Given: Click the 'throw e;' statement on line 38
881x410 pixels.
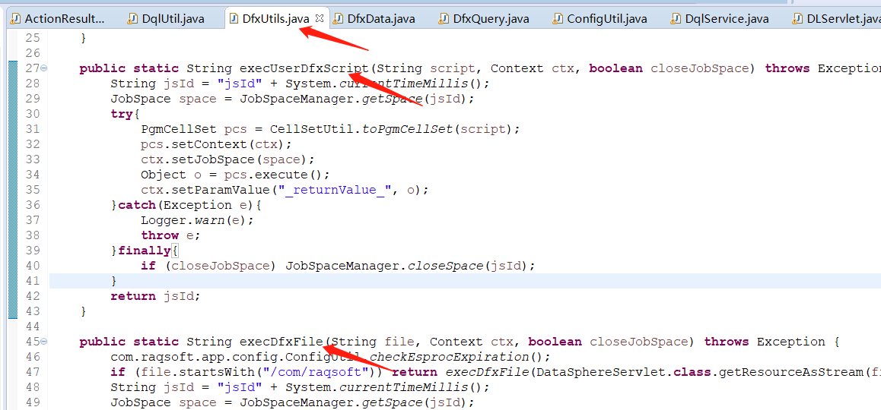Looking at the screenshot, I should pyautogui.click(x=170, y=235).
